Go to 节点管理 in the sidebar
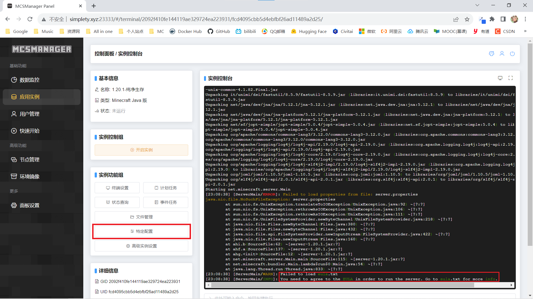533x299 pixels. click(x=29, y=160)
